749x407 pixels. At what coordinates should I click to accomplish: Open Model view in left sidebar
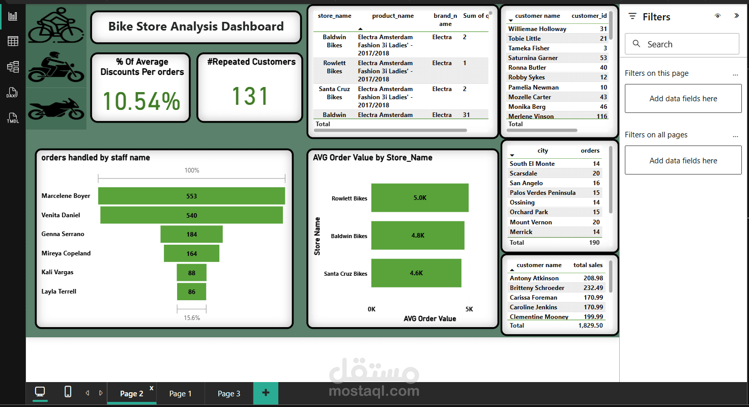(13, 67)
